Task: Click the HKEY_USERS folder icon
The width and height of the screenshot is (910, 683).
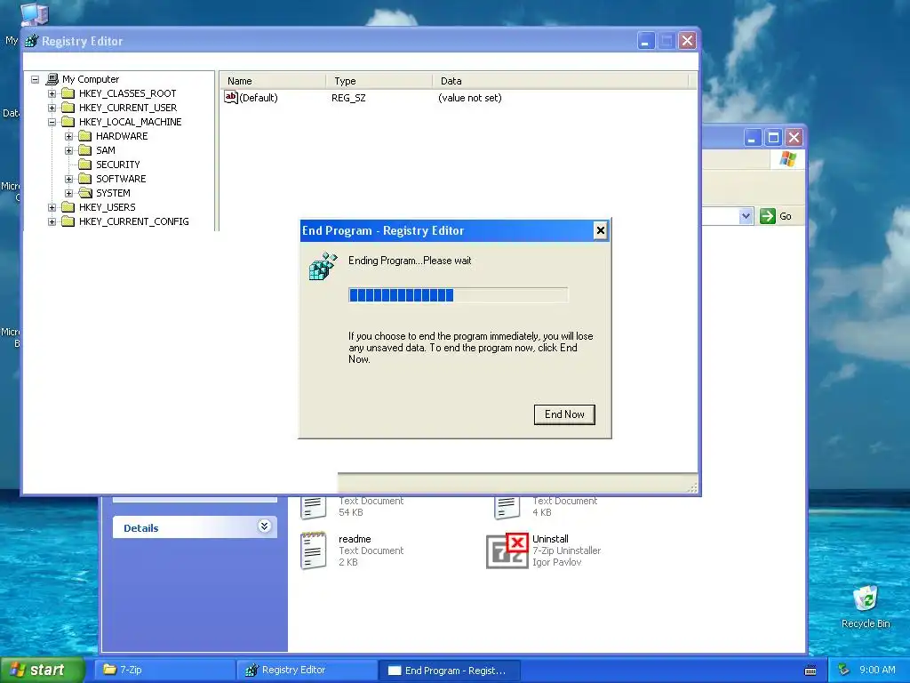Action: (68, 206)
